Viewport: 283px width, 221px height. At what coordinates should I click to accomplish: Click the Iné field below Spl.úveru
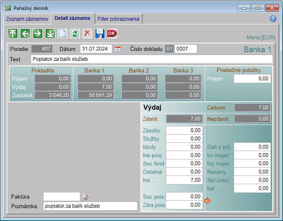pyautogui.click(x=252, y=188)
